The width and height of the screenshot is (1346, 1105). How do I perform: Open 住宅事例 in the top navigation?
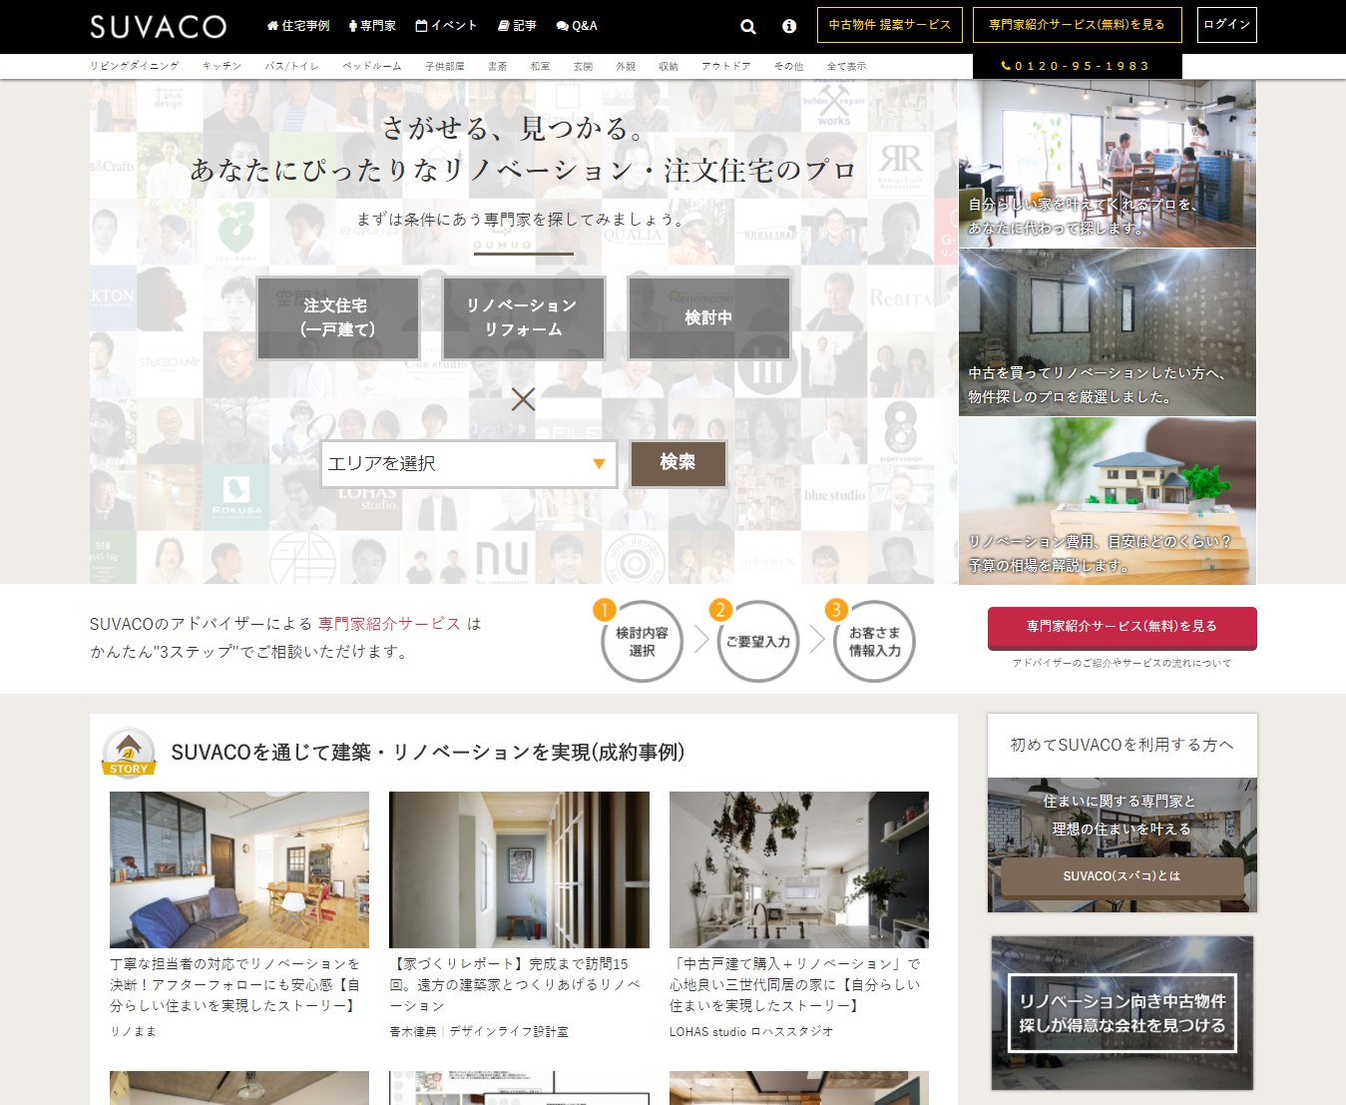(298, 26)
